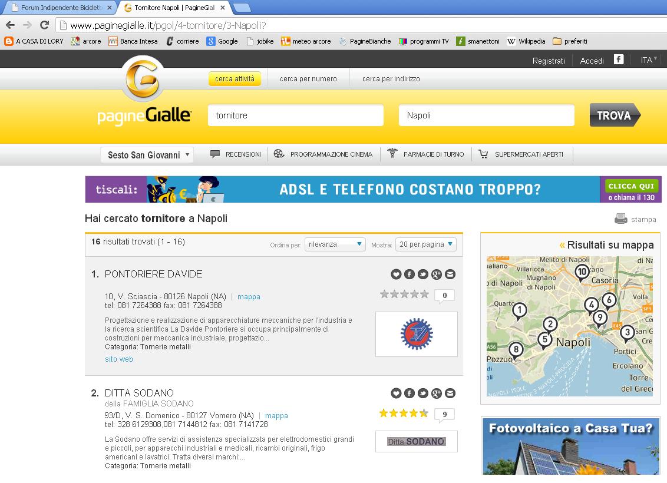The image size is (667, 483).
Task: Select map marker number 5
Action: [x=545, y=340]
